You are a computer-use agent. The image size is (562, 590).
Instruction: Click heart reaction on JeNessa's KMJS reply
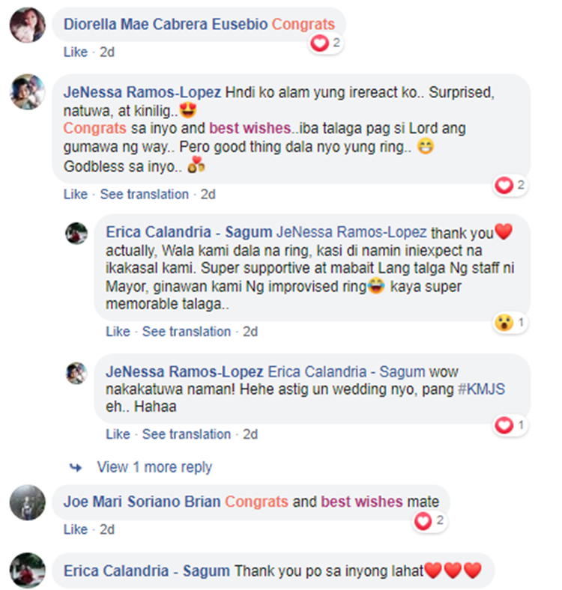tap(504, 425)
